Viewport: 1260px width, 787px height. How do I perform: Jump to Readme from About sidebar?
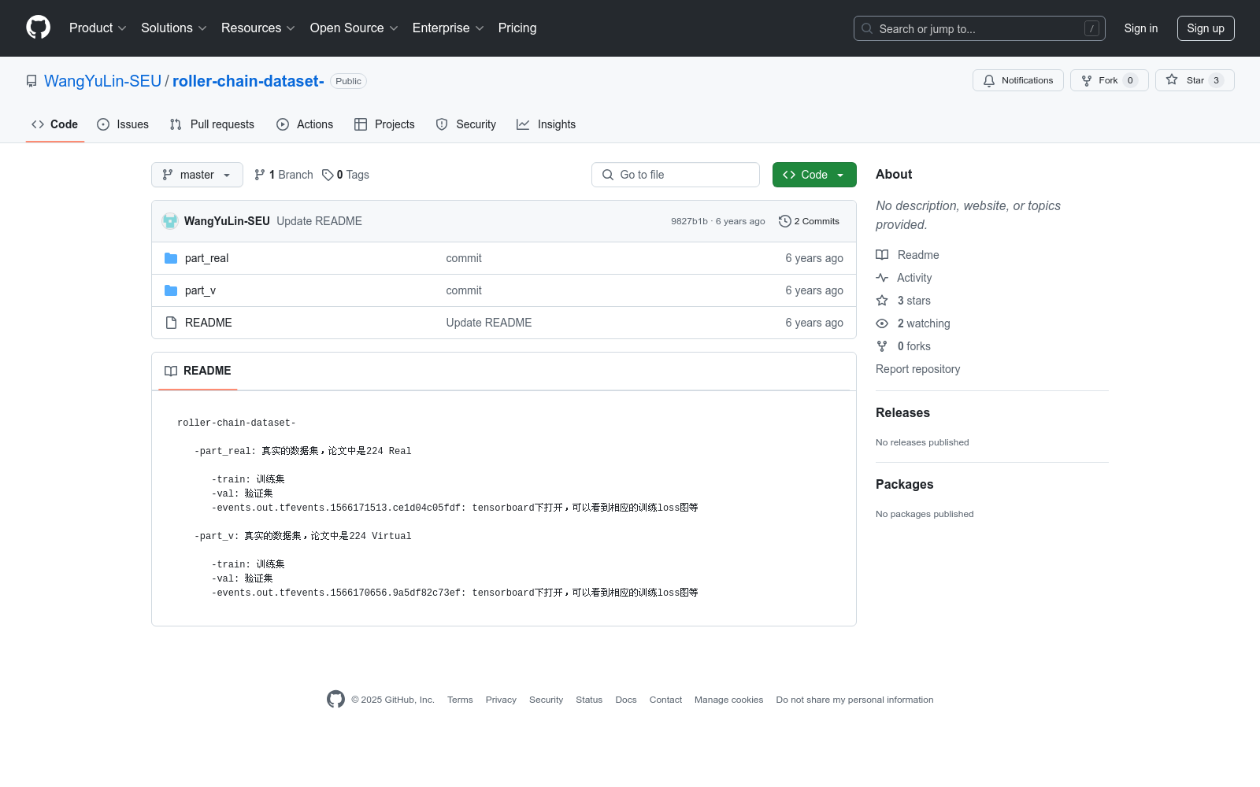[x=907, y=255]
